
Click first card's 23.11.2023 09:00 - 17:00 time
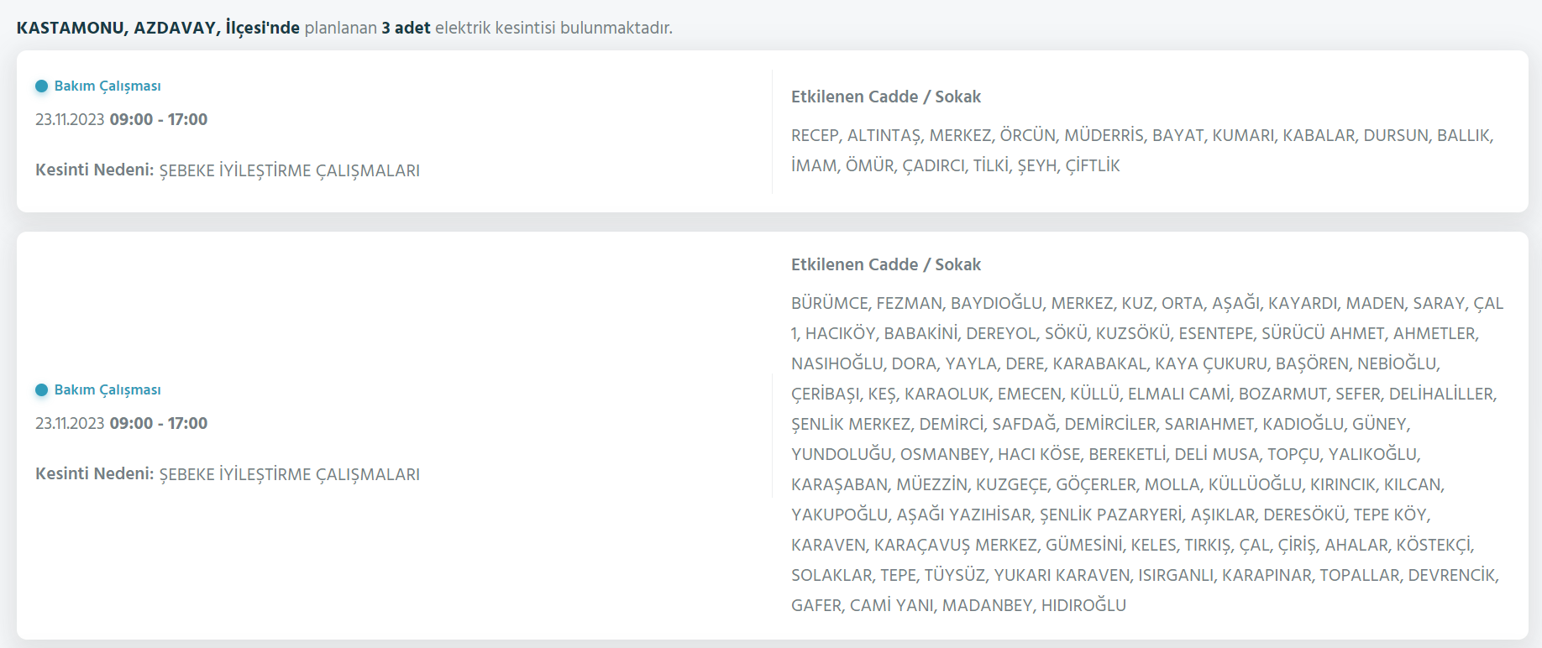(x=121, y=119)
